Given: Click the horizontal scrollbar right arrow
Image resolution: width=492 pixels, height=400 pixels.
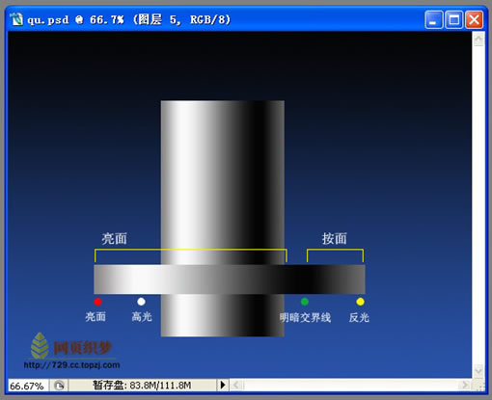Looking at the screenshot, I should point(464,385).
